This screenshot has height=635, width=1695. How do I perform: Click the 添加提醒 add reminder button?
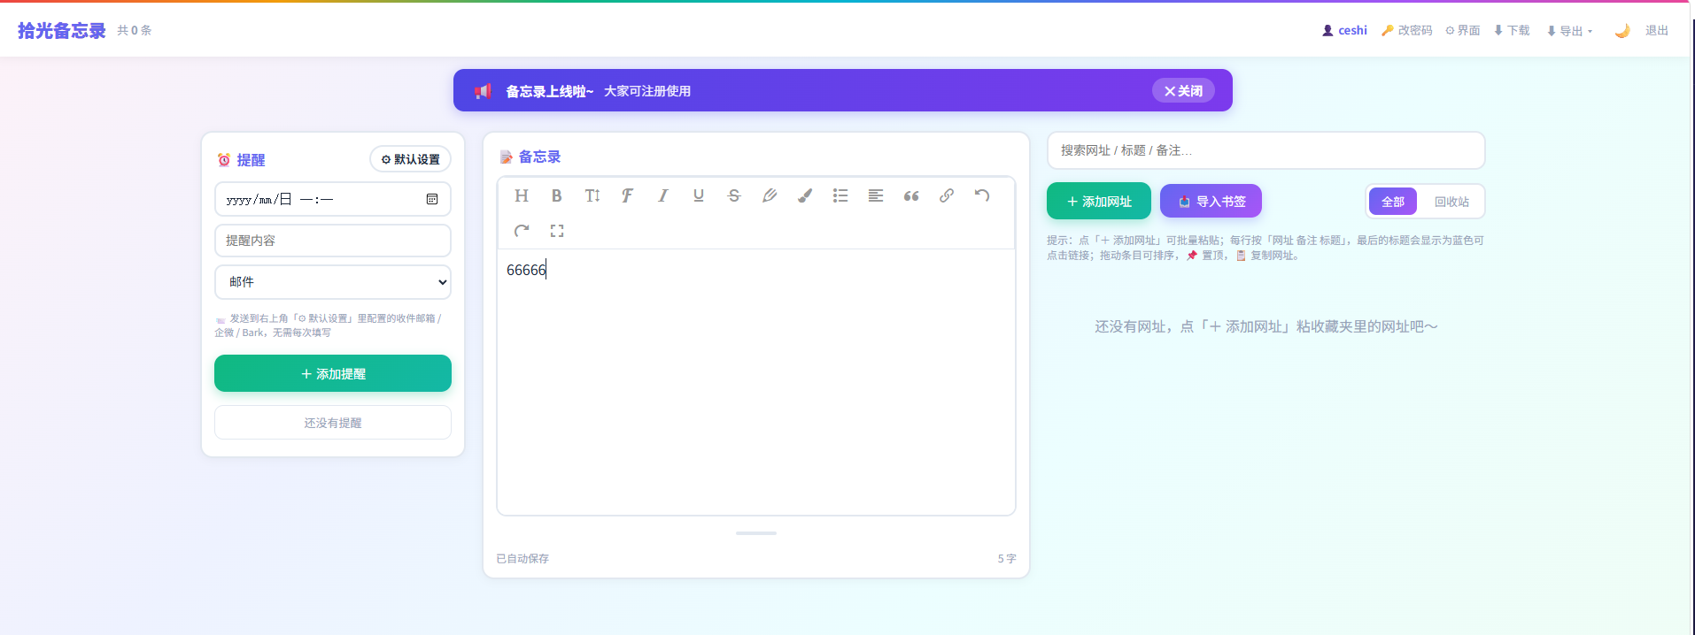point(333,373)
